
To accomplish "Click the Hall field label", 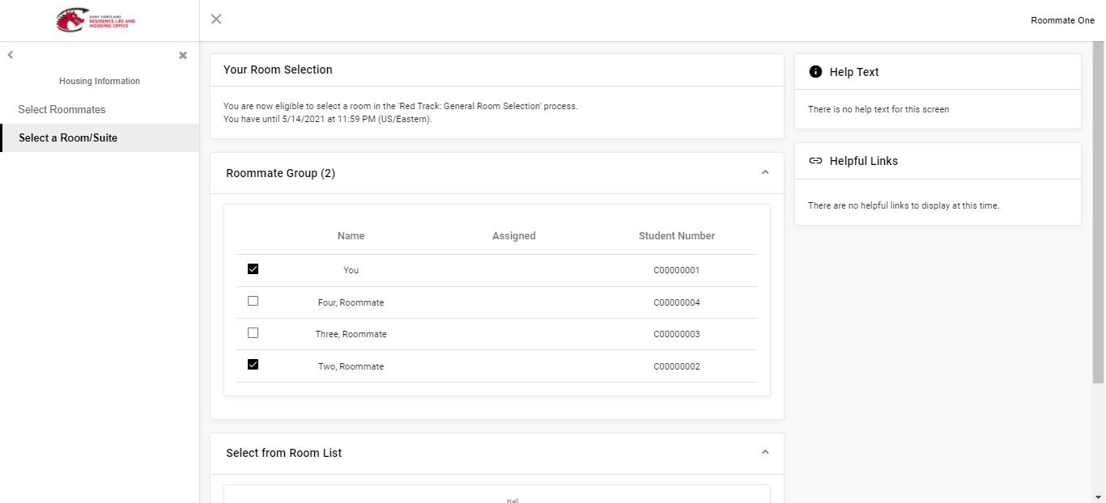I will point(513,501).
